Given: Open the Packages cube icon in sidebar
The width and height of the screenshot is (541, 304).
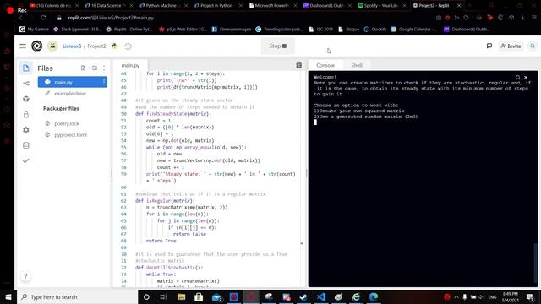Looking at the screenshot, I should tap(26, 99).
